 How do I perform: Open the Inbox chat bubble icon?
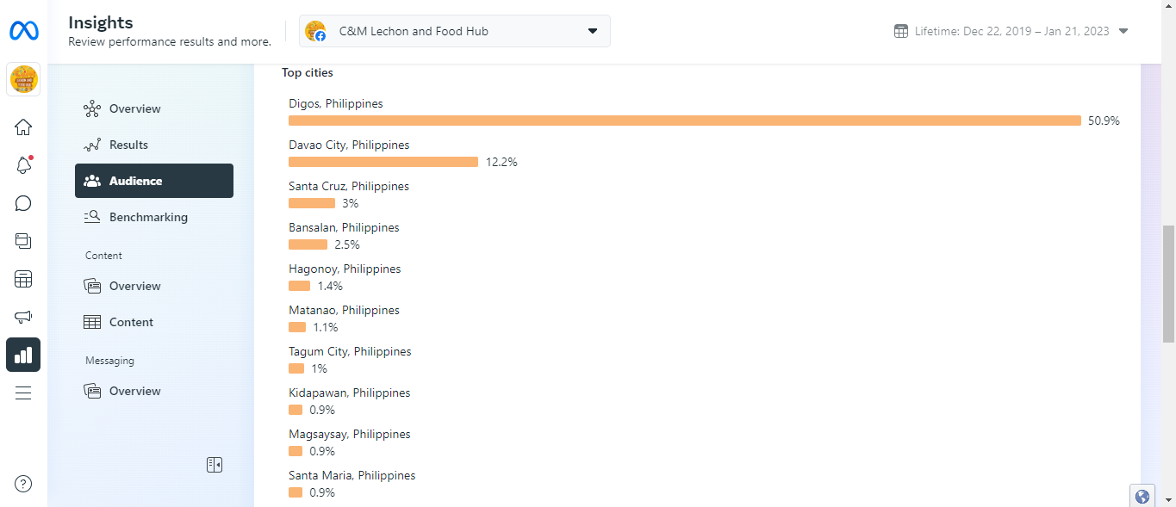(23, 203)
